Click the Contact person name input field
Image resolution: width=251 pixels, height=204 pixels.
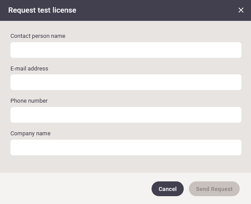(x=126, y=50)
